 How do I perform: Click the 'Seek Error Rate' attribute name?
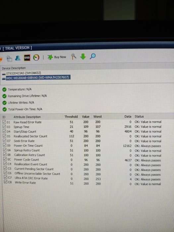pyautogui.click(x=24, y=141)
